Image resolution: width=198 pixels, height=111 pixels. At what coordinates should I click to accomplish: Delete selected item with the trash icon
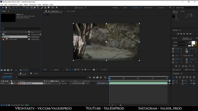pyautogui.click(x=21, y=70)
